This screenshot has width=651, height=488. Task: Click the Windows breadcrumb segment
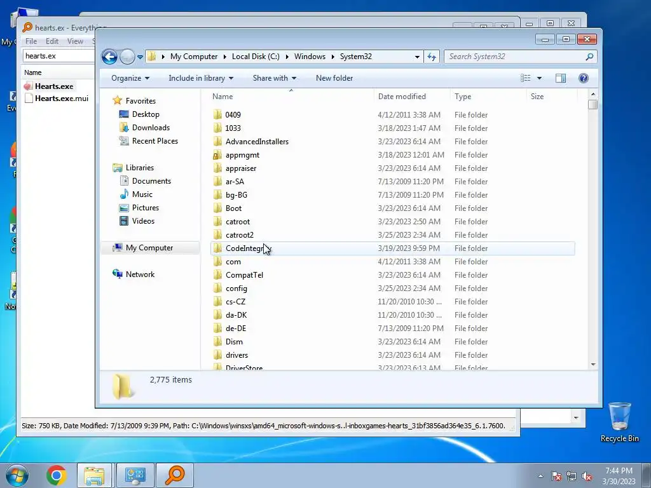[310, 57]
